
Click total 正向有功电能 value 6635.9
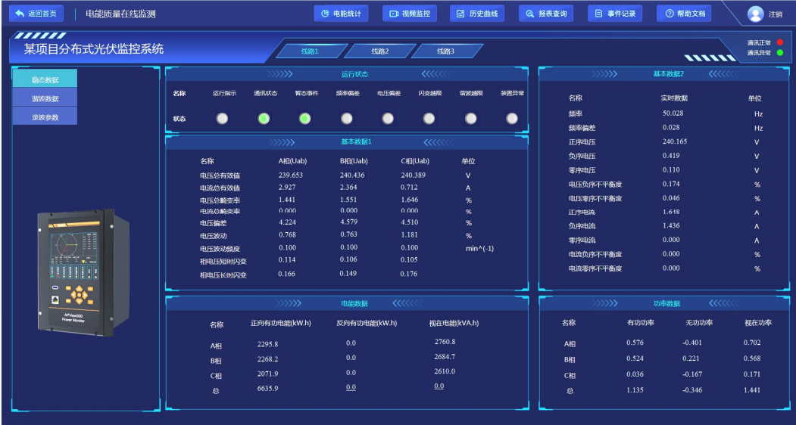(267, 389)
